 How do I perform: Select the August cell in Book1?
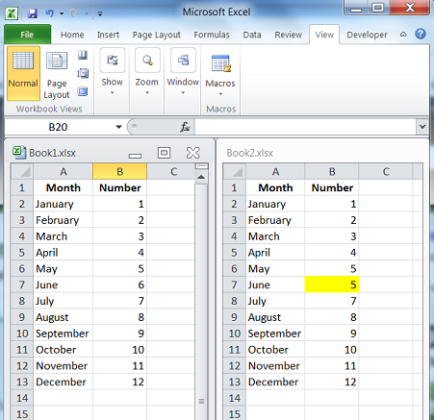pyautogui.click(x=64, y=317)
